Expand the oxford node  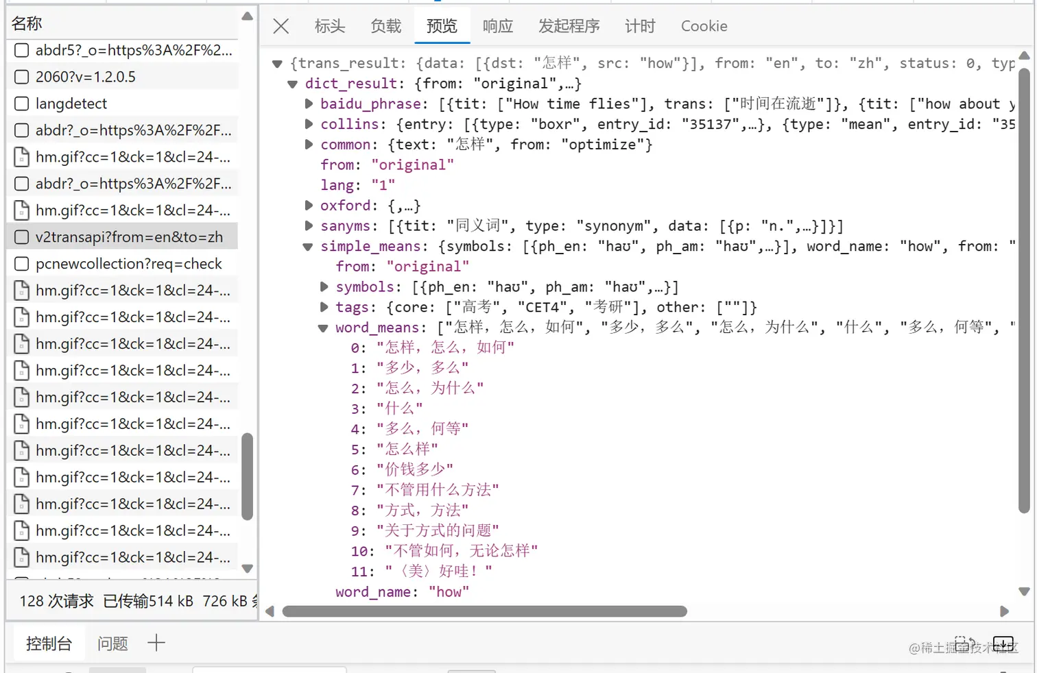pyautogui.click(x=309, y=206)
